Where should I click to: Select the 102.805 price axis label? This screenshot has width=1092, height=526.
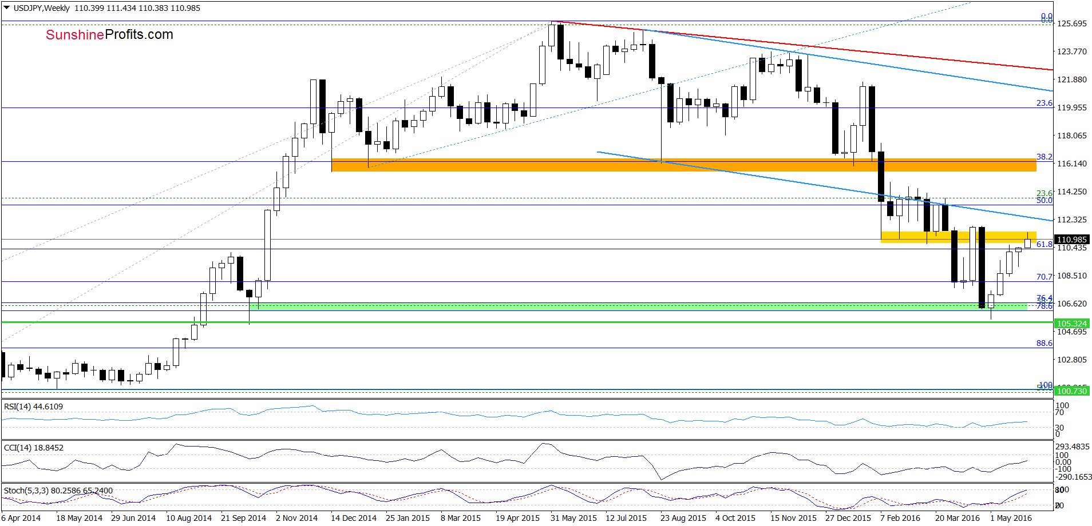pyautogui.click(x=1072, y=360)
